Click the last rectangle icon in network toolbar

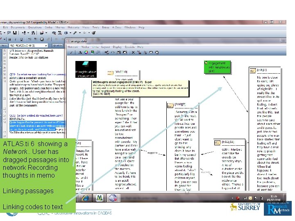pyautogui.click(x=157, y=52)
